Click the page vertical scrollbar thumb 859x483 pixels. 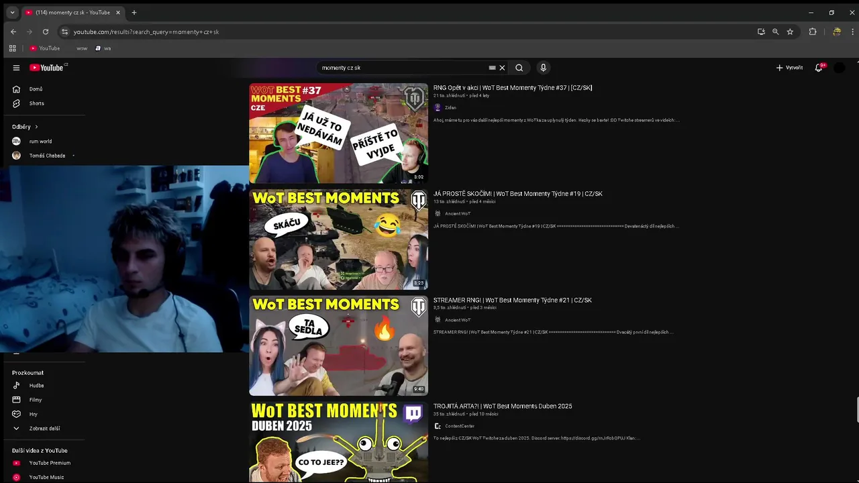click(857, 410)
